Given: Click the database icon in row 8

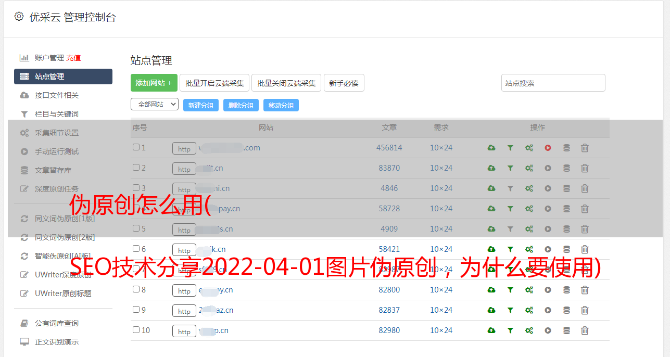Looking at the screenshot, I should coord(566,290).
